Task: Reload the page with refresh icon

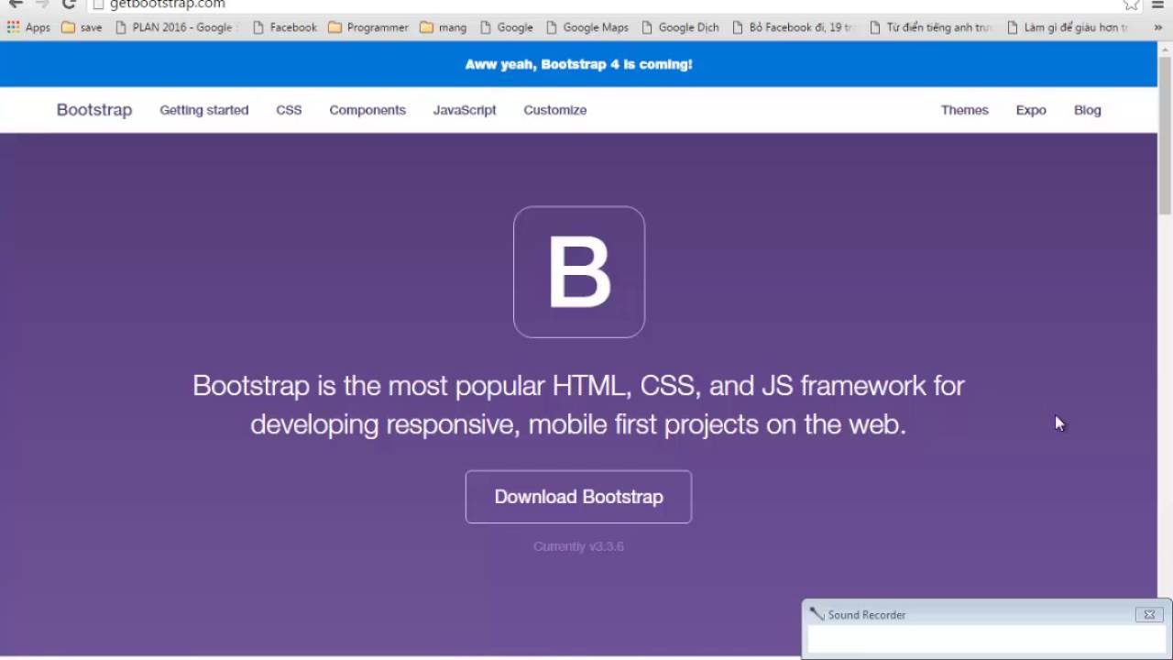Action: [69, 4]
